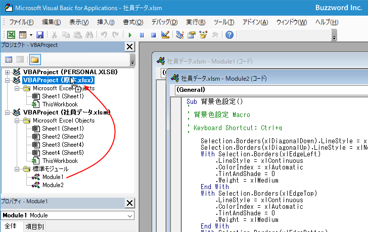Image resolution: width=368 pixels, height=232 pixels.
Task: Open the ウィンドウ(W) menu
Action: (292, 22)
